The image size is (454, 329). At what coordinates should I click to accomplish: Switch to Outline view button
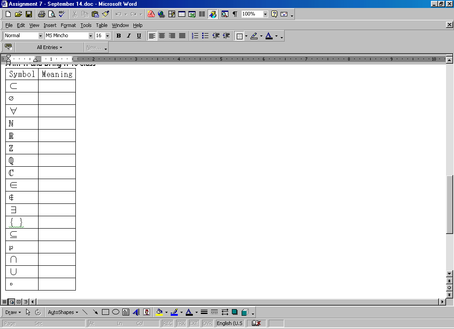[25, 302]
